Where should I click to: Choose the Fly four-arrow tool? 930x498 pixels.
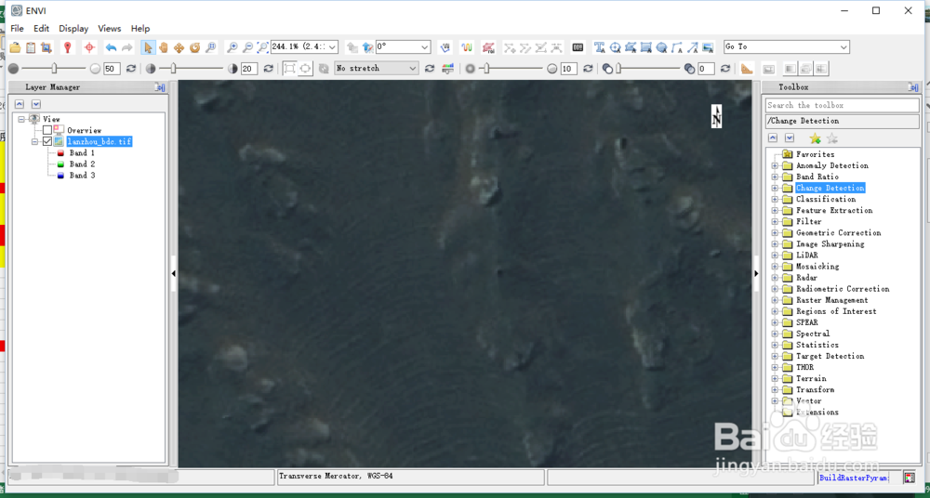(179, 46)
